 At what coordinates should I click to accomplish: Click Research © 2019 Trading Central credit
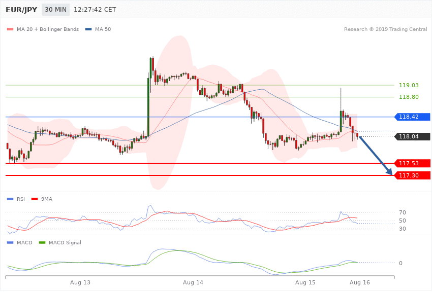[385, 29]
